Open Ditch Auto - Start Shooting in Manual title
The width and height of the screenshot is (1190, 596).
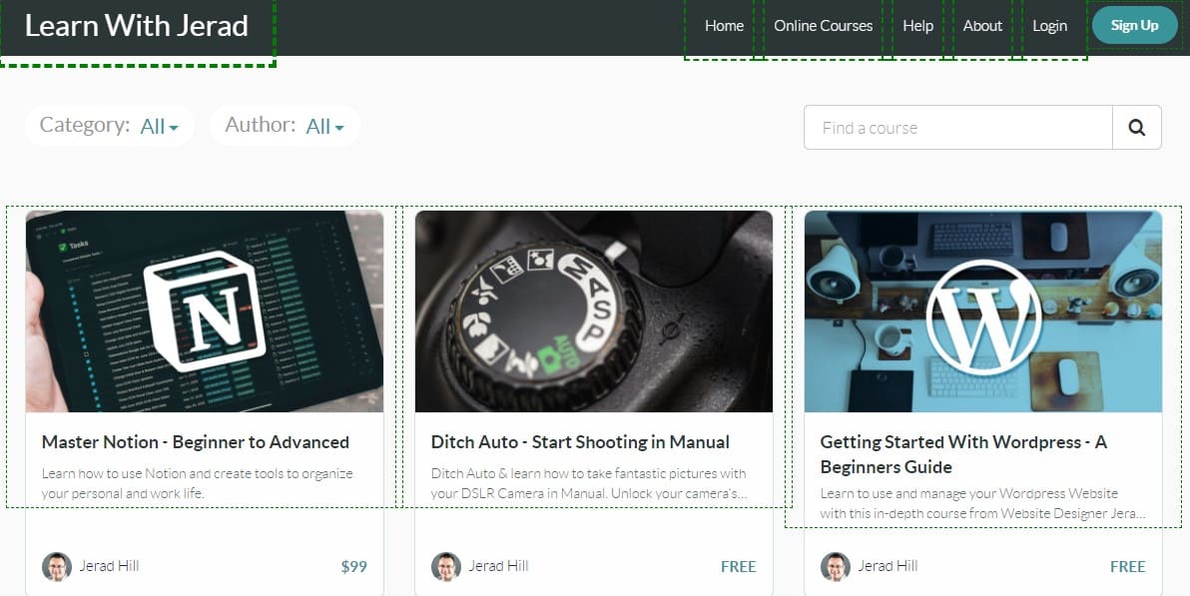pos(581,442)
